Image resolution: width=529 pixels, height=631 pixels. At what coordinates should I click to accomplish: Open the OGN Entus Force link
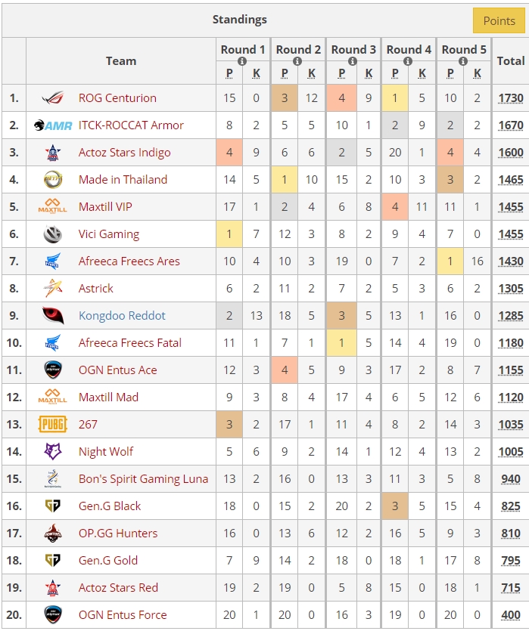tap(123, 614)
